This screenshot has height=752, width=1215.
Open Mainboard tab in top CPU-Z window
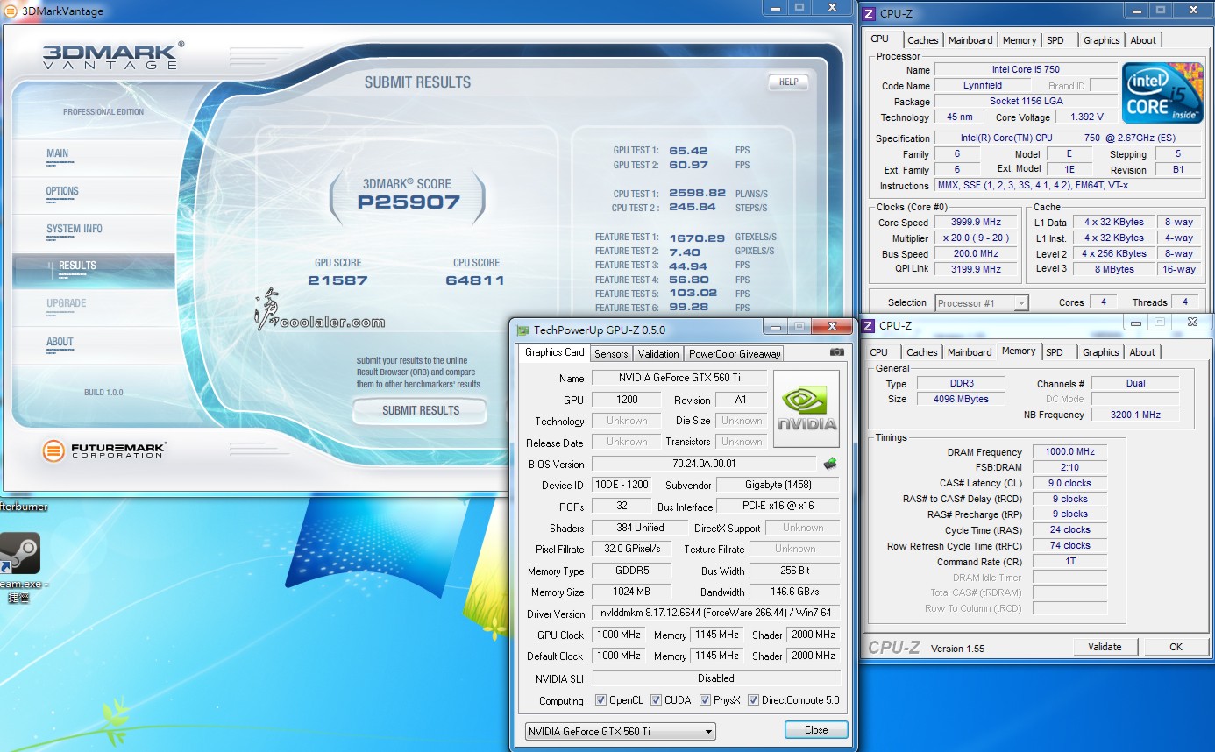tap(970, 40)
